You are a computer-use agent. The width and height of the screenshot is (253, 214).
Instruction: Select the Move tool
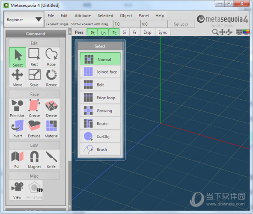17,78
